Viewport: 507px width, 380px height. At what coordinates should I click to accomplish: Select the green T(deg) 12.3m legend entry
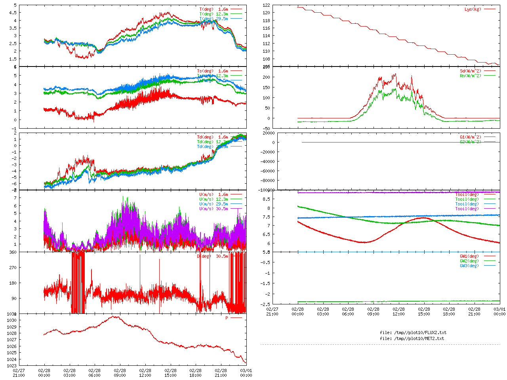coord(213,14)
